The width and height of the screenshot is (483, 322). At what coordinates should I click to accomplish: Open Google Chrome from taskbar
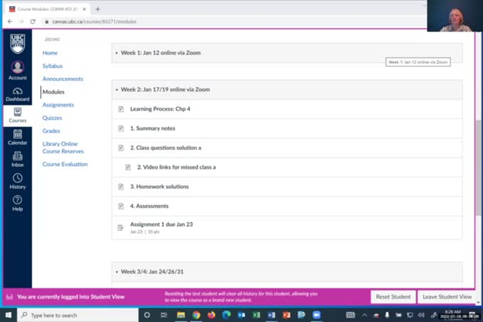point(196,315)
